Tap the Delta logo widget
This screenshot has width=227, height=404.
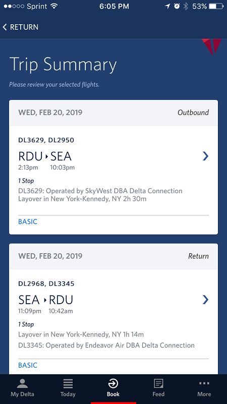pyautogui.click(x=211, y=46)
